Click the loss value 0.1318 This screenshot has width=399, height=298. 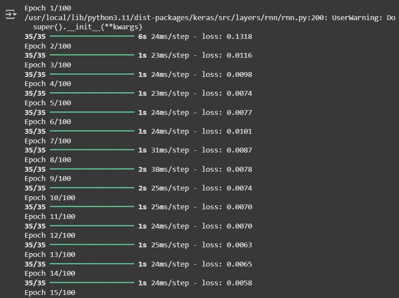pyautogui.click(x=239, y=36)
